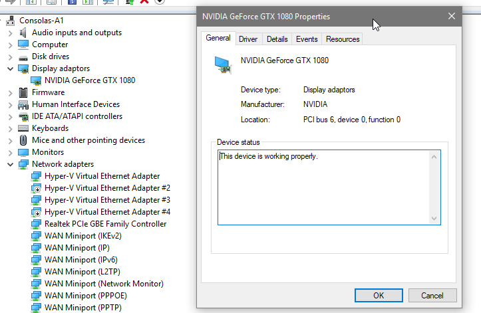Screen dimensions: 481x313
Task: Click the Device status scrollbar down arrow
Action: click(434, 218)
